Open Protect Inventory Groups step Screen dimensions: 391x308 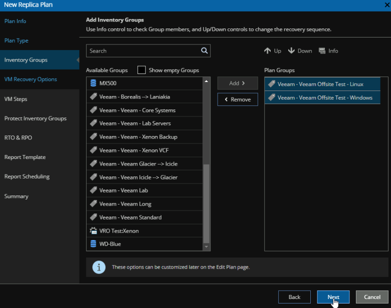tap(36, 118)
